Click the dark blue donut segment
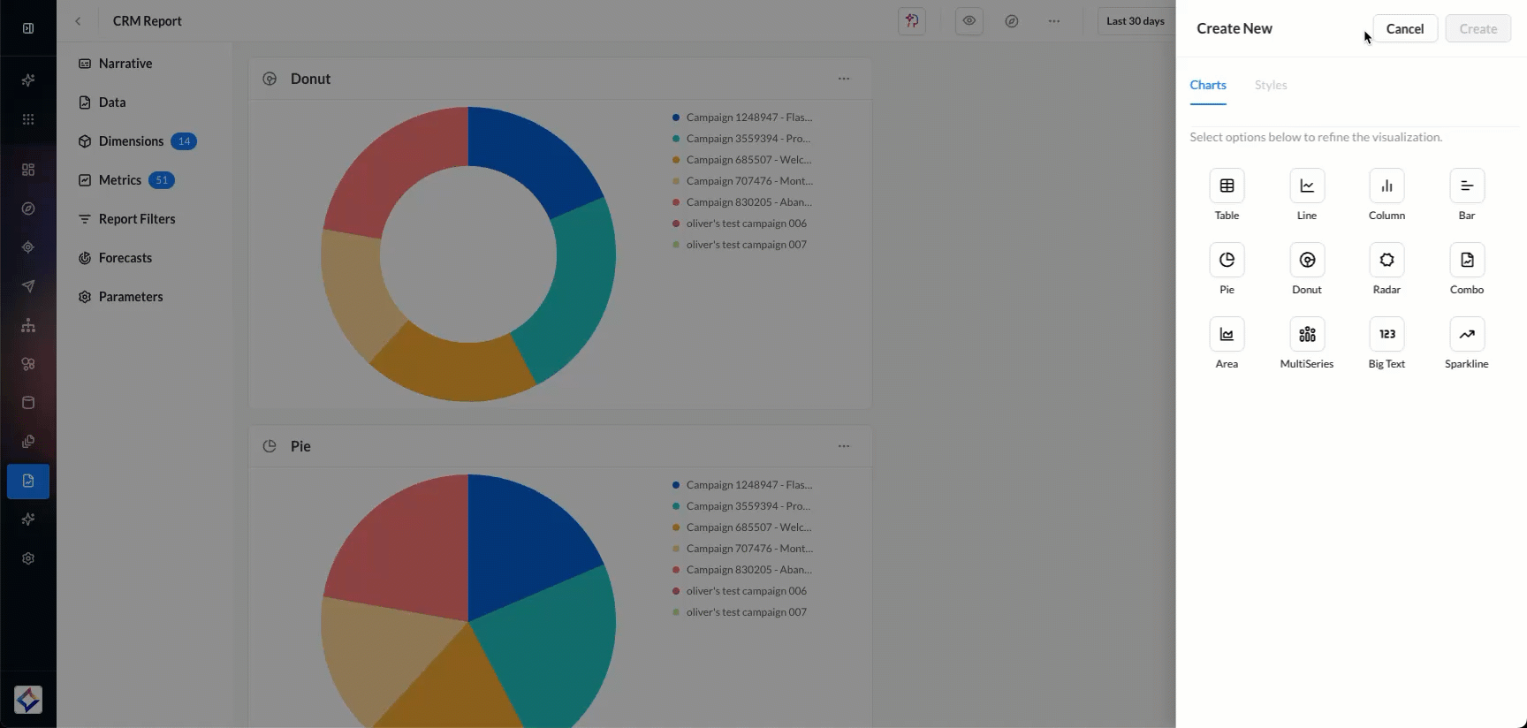 530,155
